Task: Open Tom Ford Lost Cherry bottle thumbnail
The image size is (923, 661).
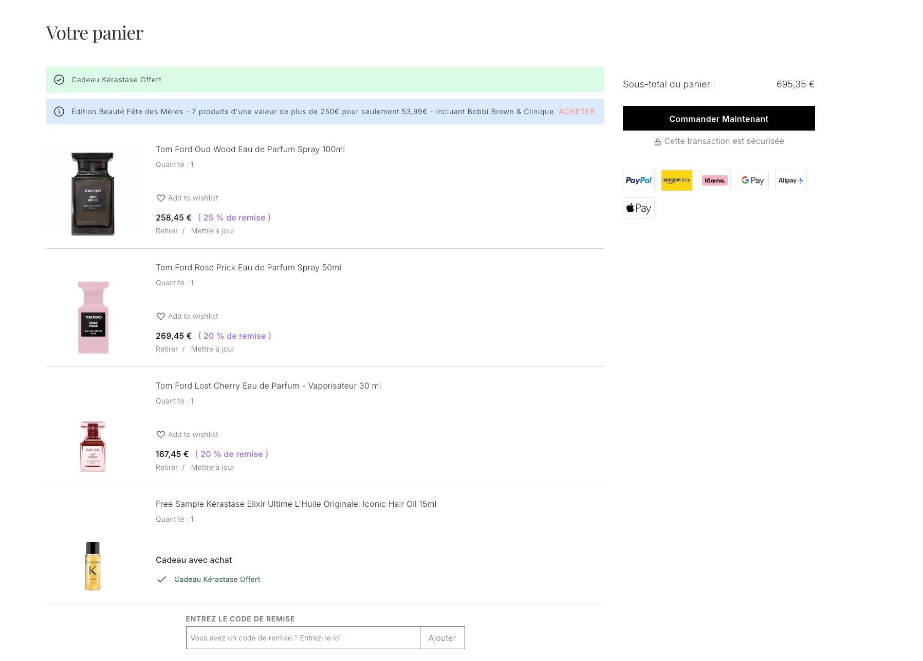Action: [93, 446]
